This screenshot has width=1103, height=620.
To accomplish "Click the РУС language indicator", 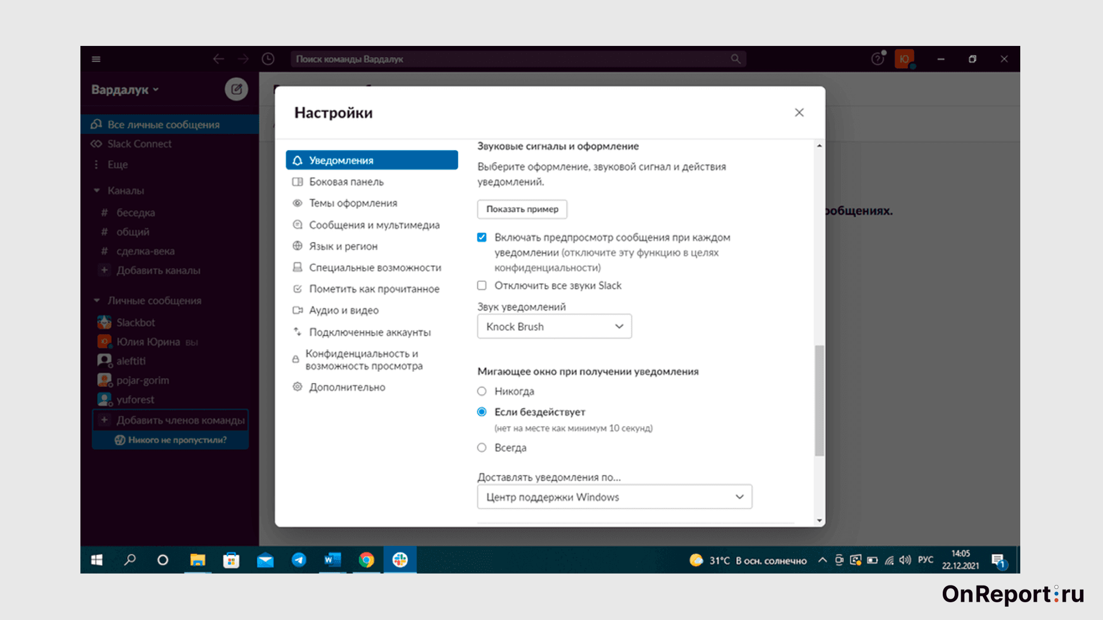I will 925,560.
